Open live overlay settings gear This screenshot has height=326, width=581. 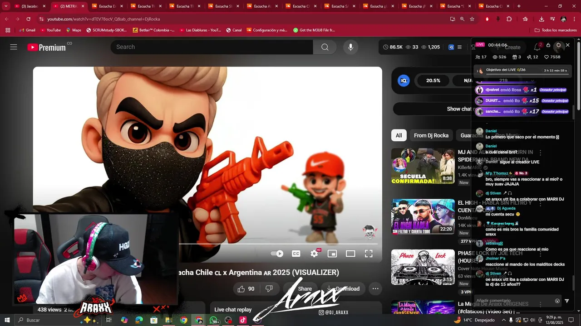pos(559,45)
